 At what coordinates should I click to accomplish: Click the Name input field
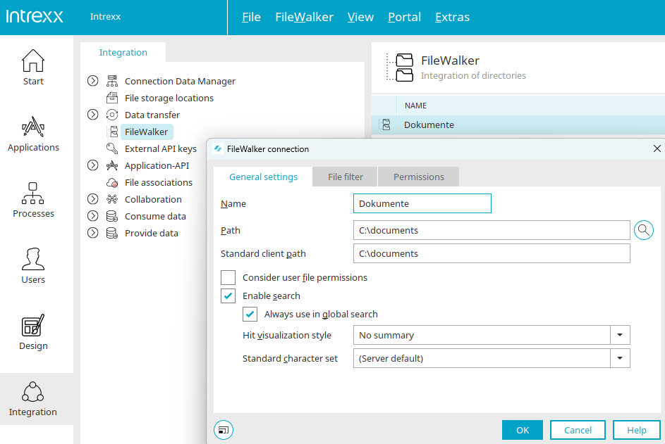point(422,203)
